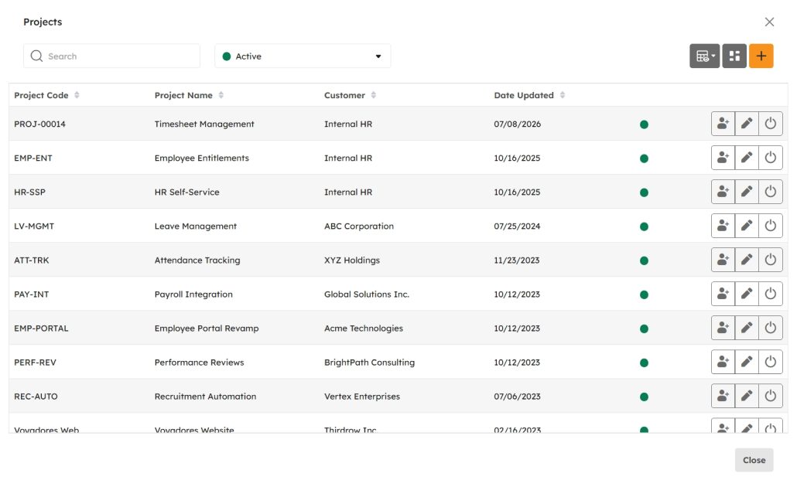
Task: Open the table columns settings menu
Action: pyautogui.click(x=704, y=56)
